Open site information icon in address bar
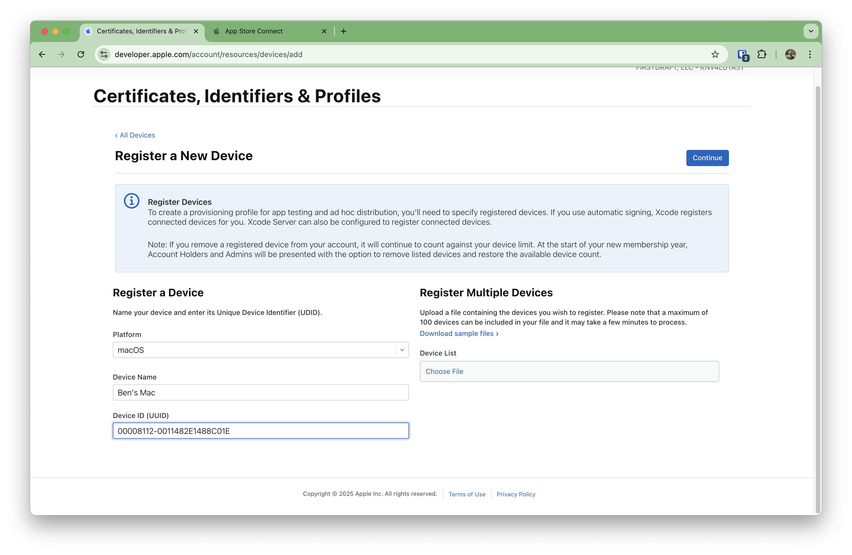Image resolution: width=852 pixels, height=555 pixels. [x=104, y=54]
